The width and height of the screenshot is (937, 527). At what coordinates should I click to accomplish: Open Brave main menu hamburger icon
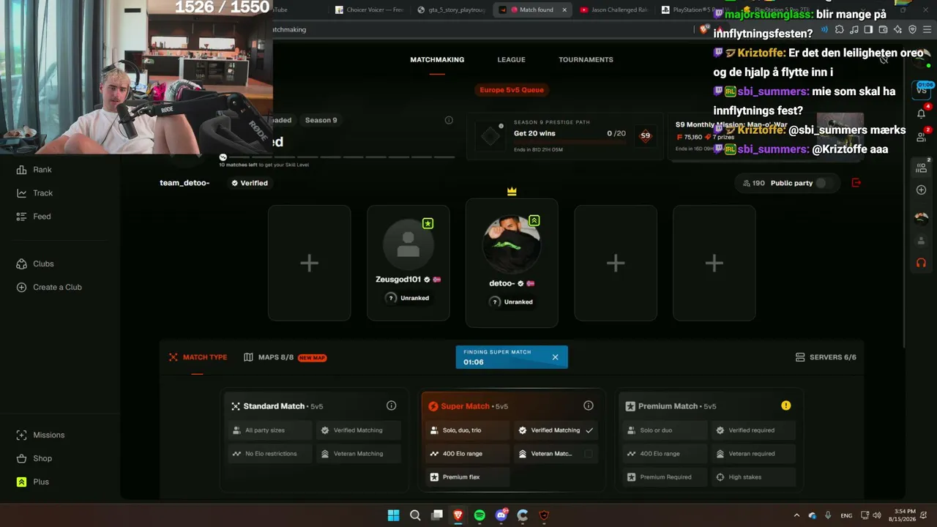pyautogui.click(x=926, y=29)
